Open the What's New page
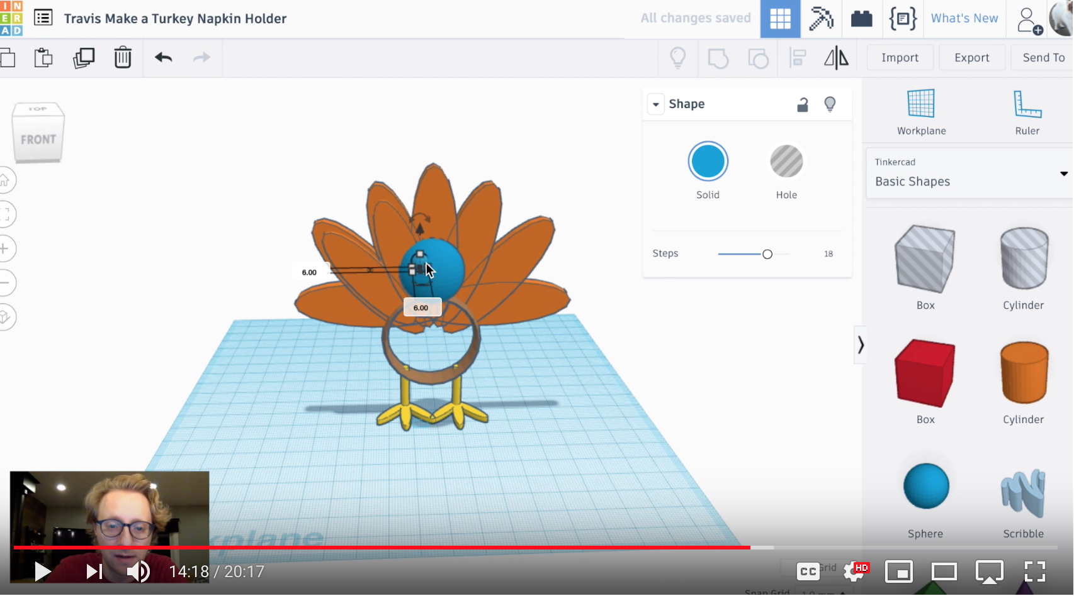1074x596 pixels. point(964,18)
